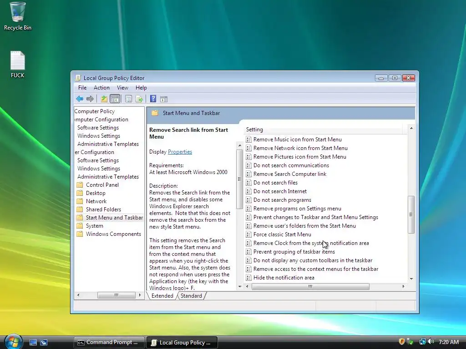Image resolution: width=466 pixels, height=349 pixels.
Task: Click down arrow of settings list scrollbar
Action: pyautogui.click(x=411, y=279)
